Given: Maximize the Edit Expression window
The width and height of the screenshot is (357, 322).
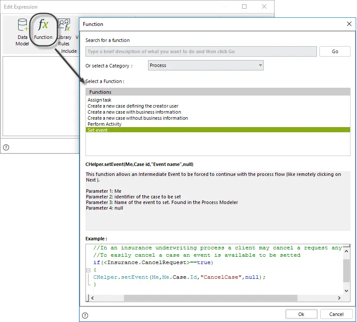Looking at the screenshot, I should tap(244, 6).
